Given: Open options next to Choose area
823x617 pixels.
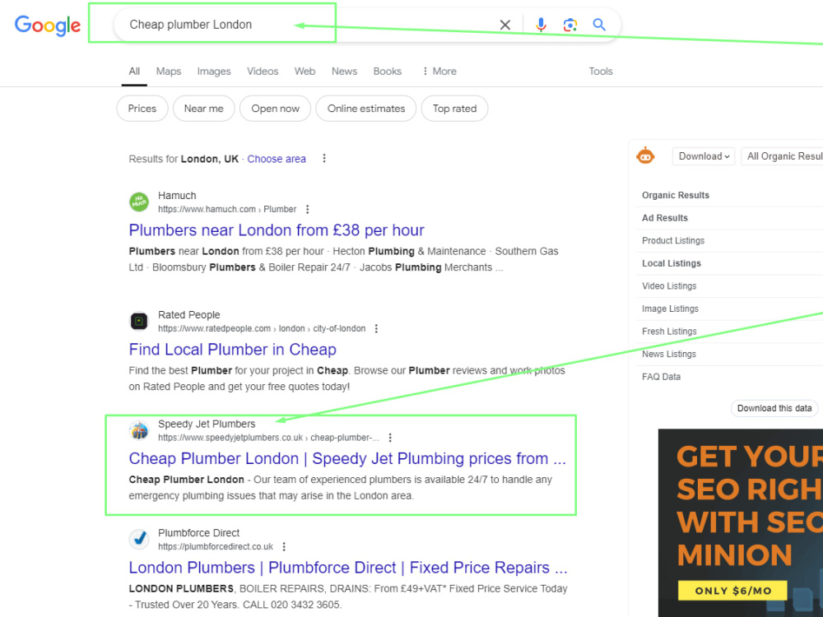Looking at the screenshot, I should coord(324,159).
